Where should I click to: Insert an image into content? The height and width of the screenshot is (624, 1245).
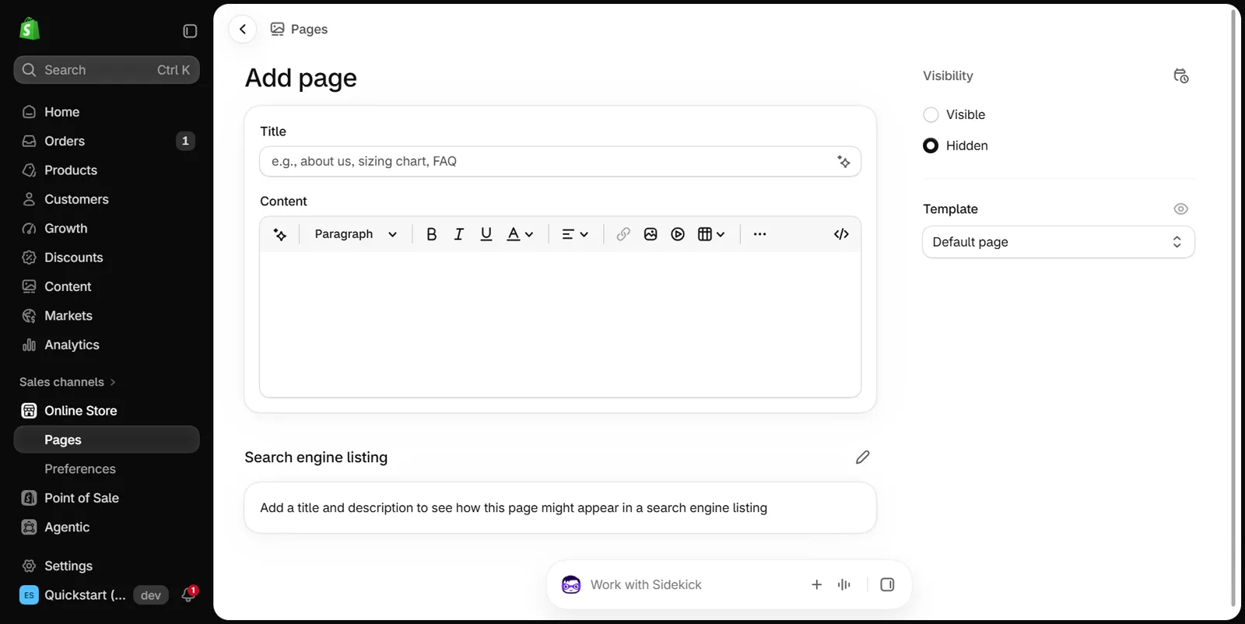pyautogui.click(x=651, y=234)
